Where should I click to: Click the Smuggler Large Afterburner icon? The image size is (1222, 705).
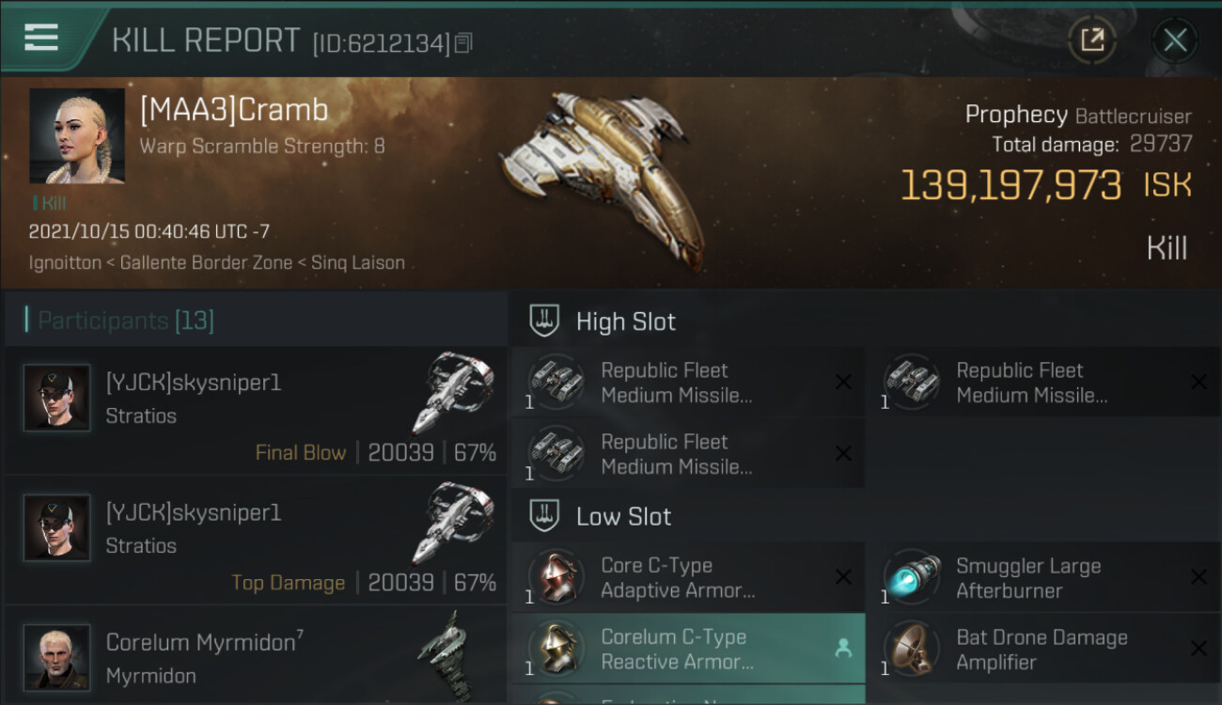913,576
